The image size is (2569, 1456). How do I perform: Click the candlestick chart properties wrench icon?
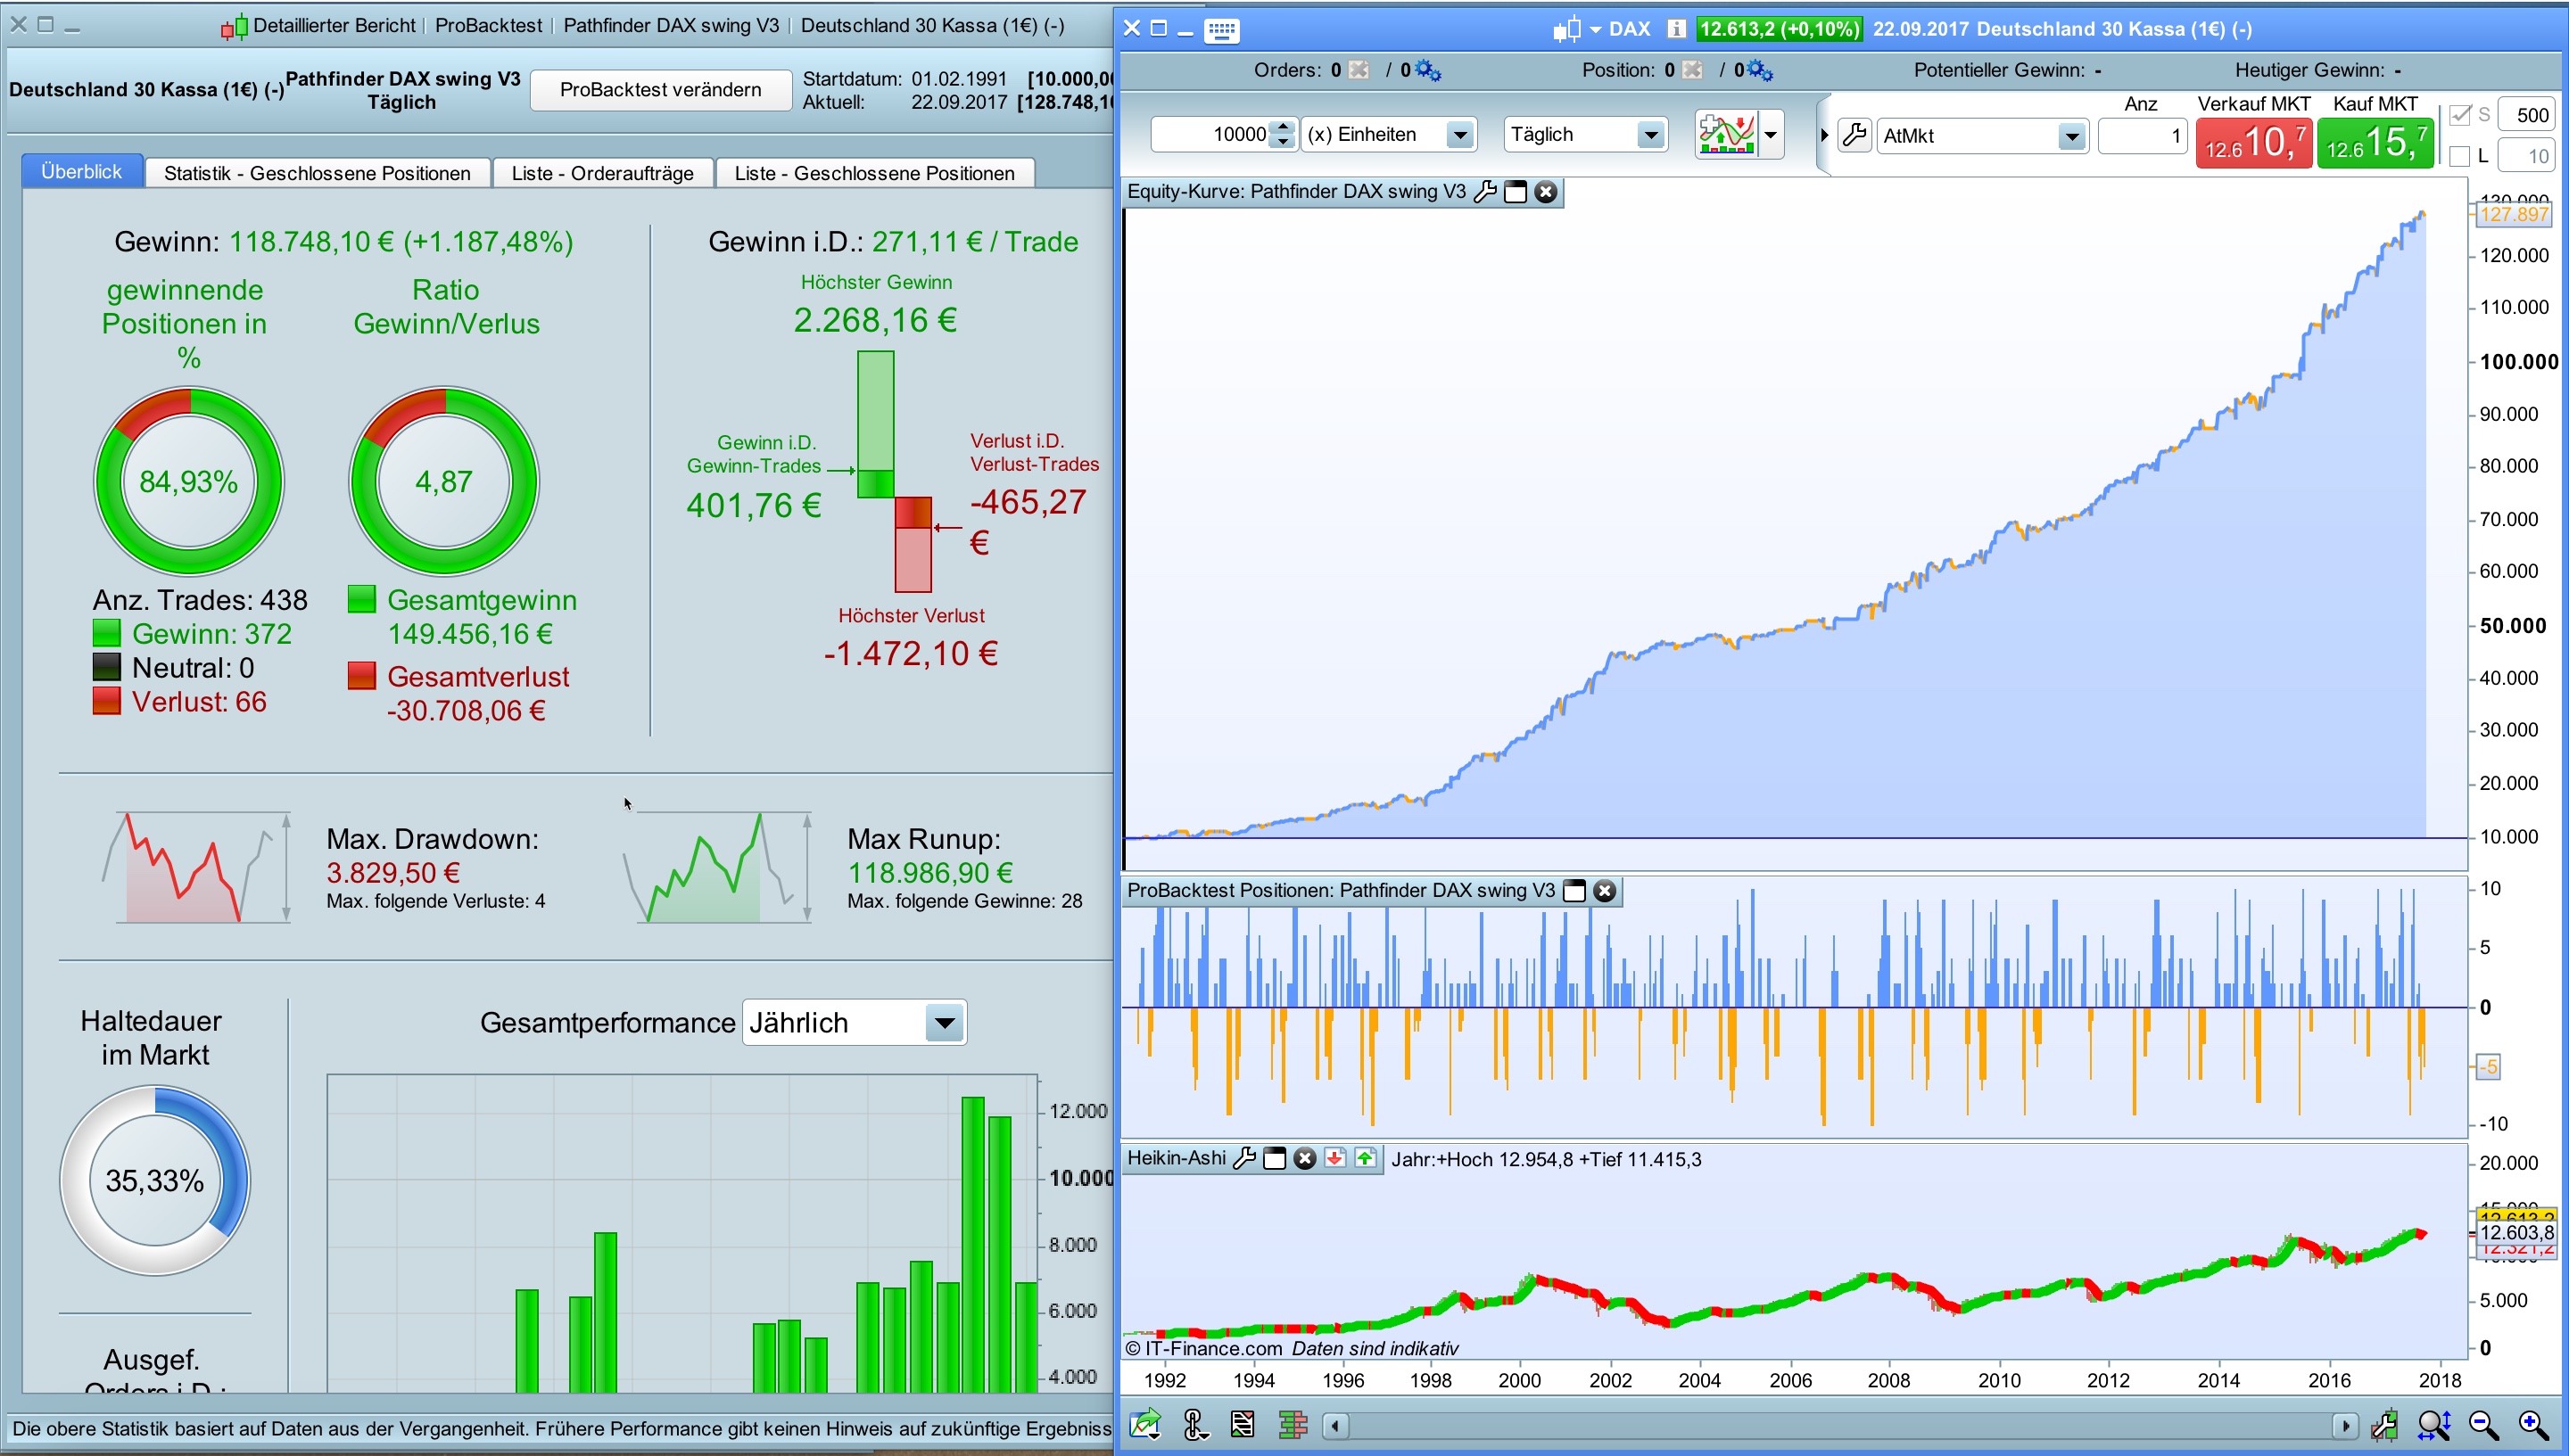click(x=2384, y=1425)
